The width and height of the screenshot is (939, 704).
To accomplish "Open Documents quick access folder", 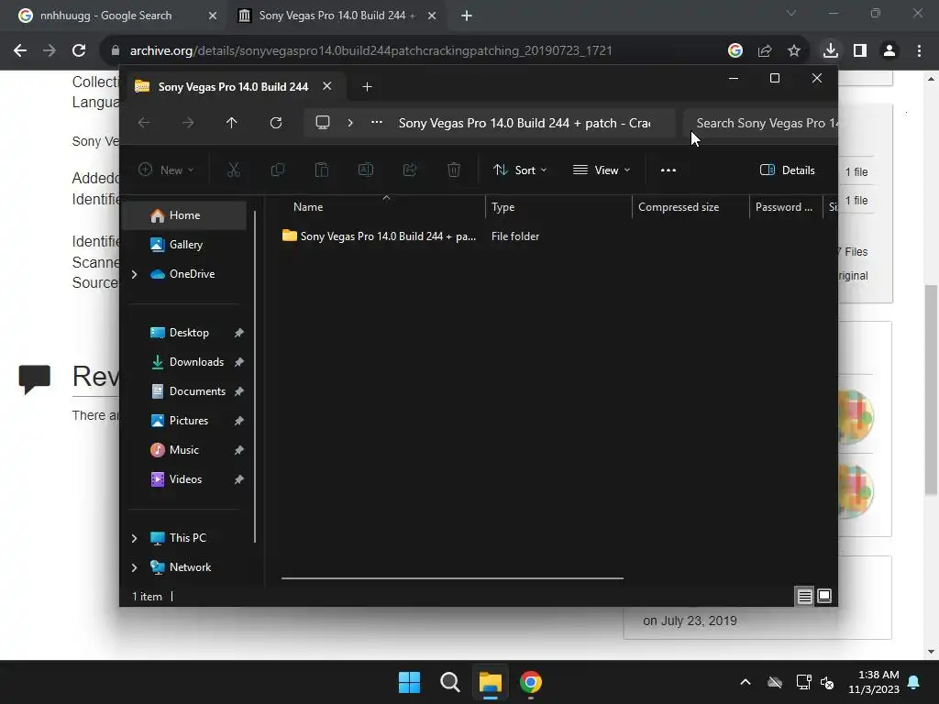I will [184, 391].
